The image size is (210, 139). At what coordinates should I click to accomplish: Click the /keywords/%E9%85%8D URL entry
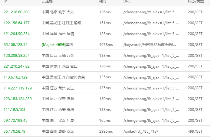tap(150, 45)
